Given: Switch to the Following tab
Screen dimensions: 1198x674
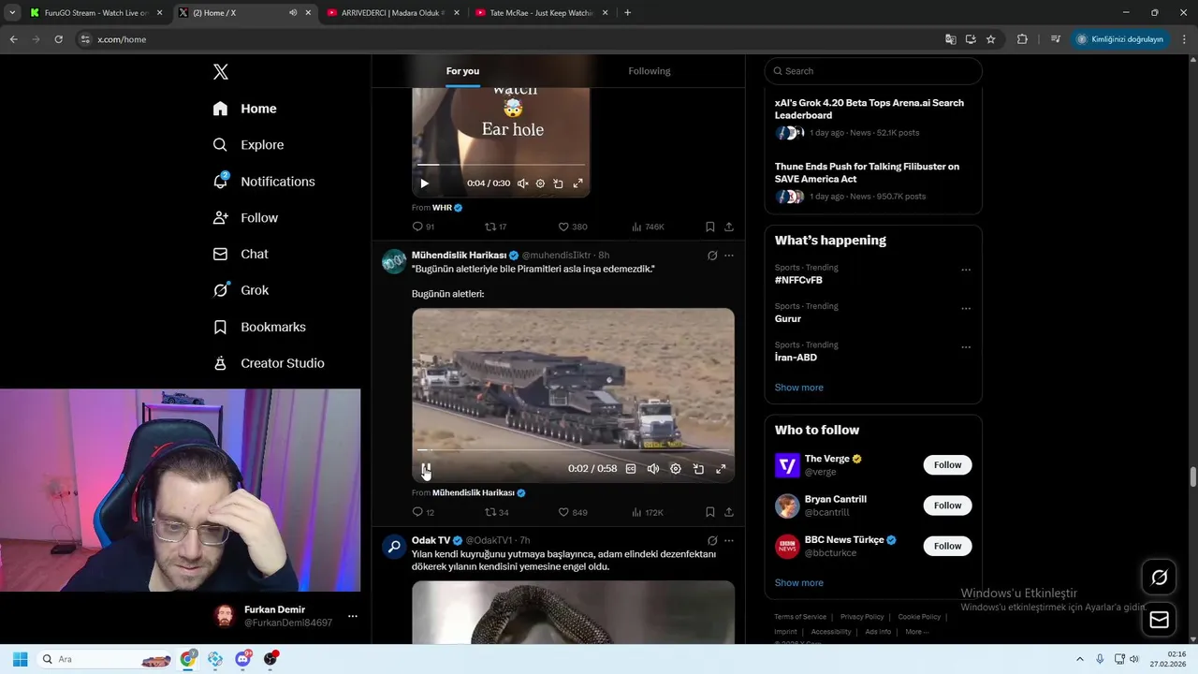Looking at the screenshot, I should pos(650,71).
